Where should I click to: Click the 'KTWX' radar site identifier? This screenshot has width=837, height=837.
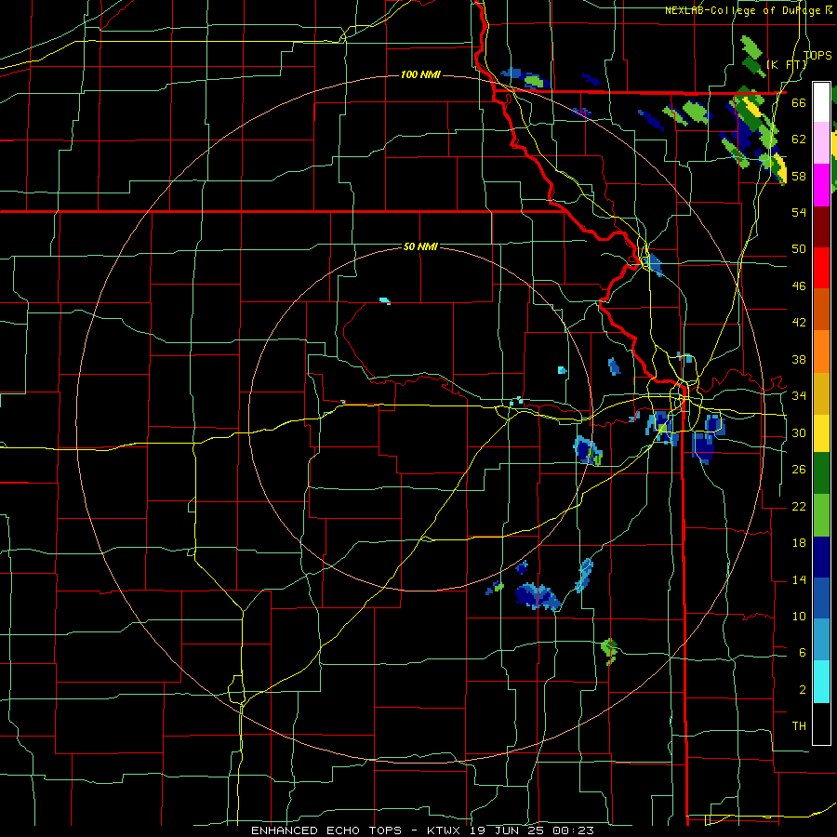pos(443,830)
